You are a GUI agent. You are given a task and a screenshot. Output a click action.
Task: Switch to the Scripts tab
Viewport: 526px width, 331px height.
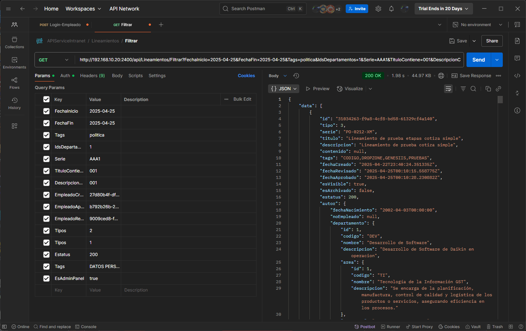(136, 76)
